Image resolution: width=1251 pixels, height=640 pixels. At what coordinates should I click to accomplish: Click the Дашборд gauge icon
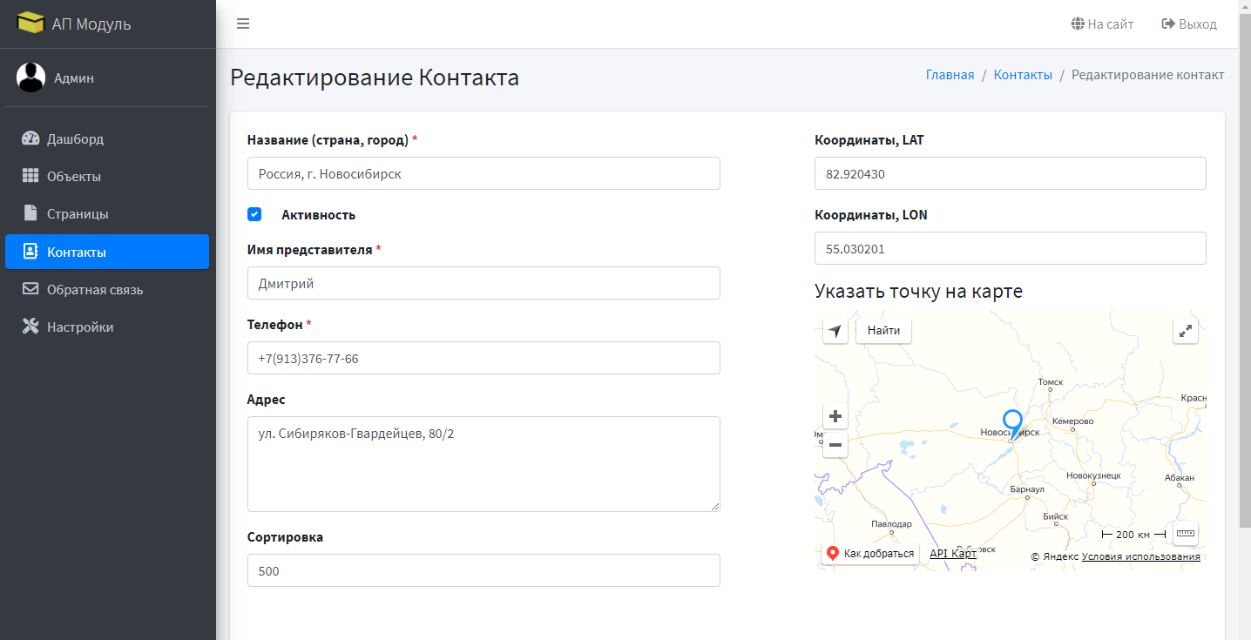(30, 138)
